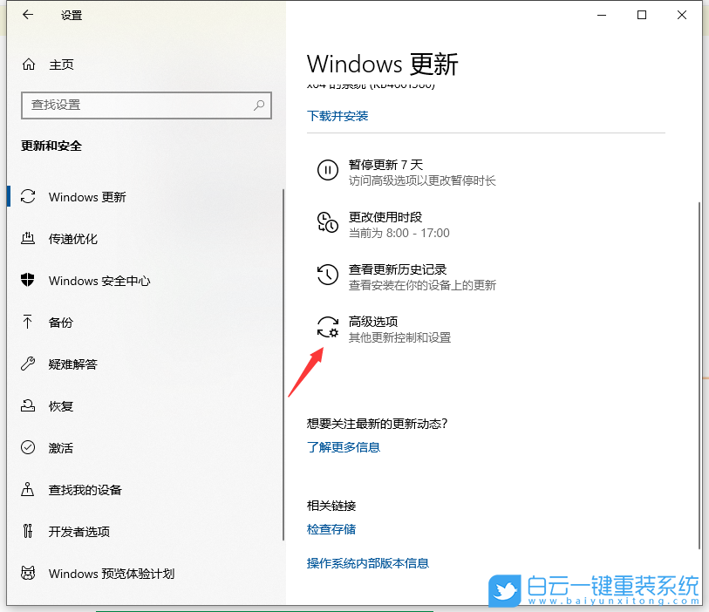Open the 了解更多信息 link
This screenshot has width=709, height=612.
tap(344, 447)
